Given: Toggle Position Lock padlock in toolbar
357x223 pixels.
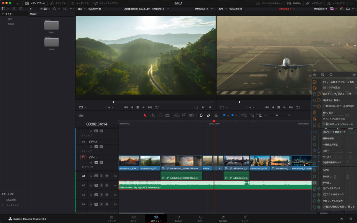Looking at the screenshot, I should [x=216, y=115].
